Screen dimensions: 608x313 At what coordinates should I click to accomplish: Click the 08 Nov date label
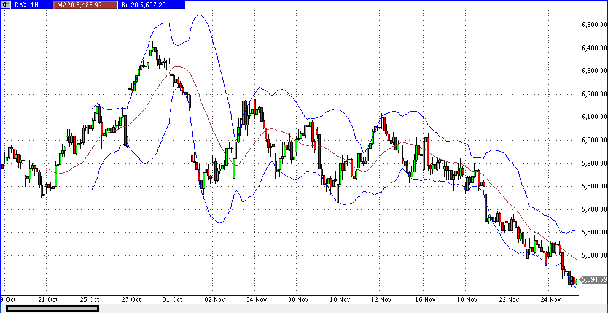(298, 299)
